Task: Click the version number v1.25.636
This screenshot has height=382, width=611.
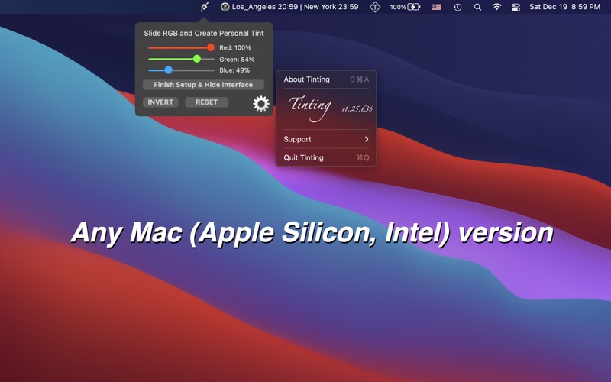Action: [x=357, y=108]
